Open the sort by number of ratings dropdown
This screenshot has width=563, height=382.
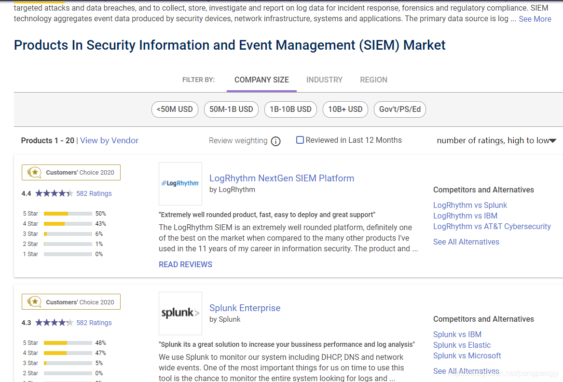[496, 140]
